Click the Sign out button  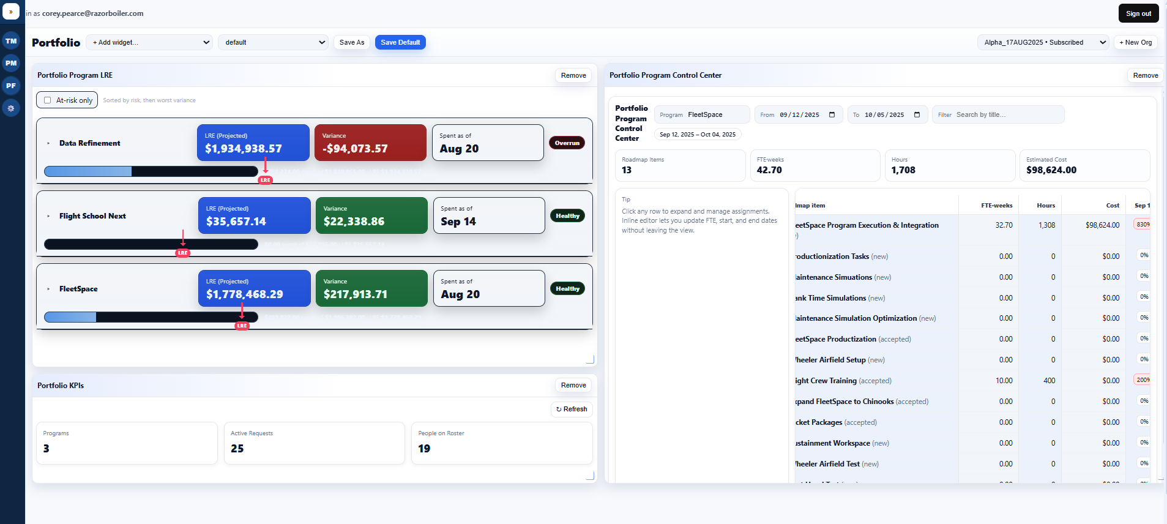pyautogui.click(x=1138, y=13)
